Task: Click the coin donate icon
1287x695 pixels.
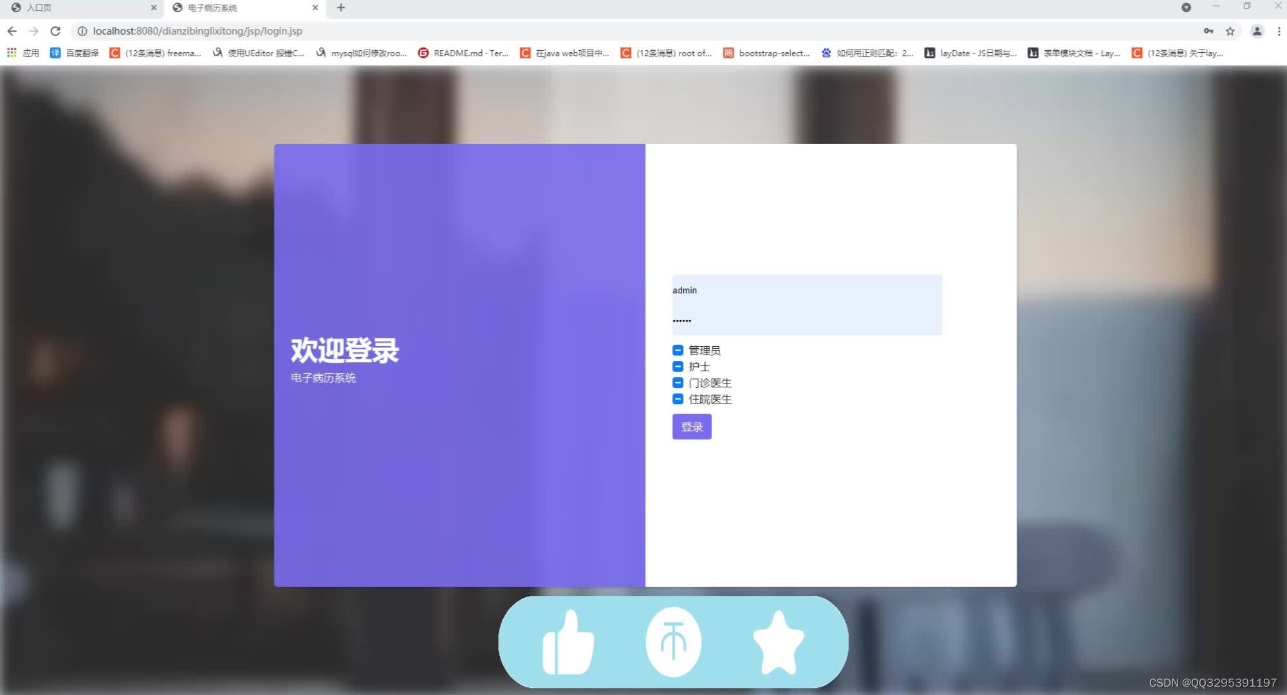Action: click(673, 642)
